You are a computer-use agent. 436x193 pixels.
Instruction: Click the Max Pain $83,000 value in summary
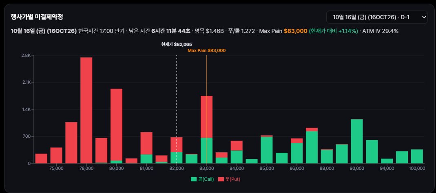click(295, 31)
